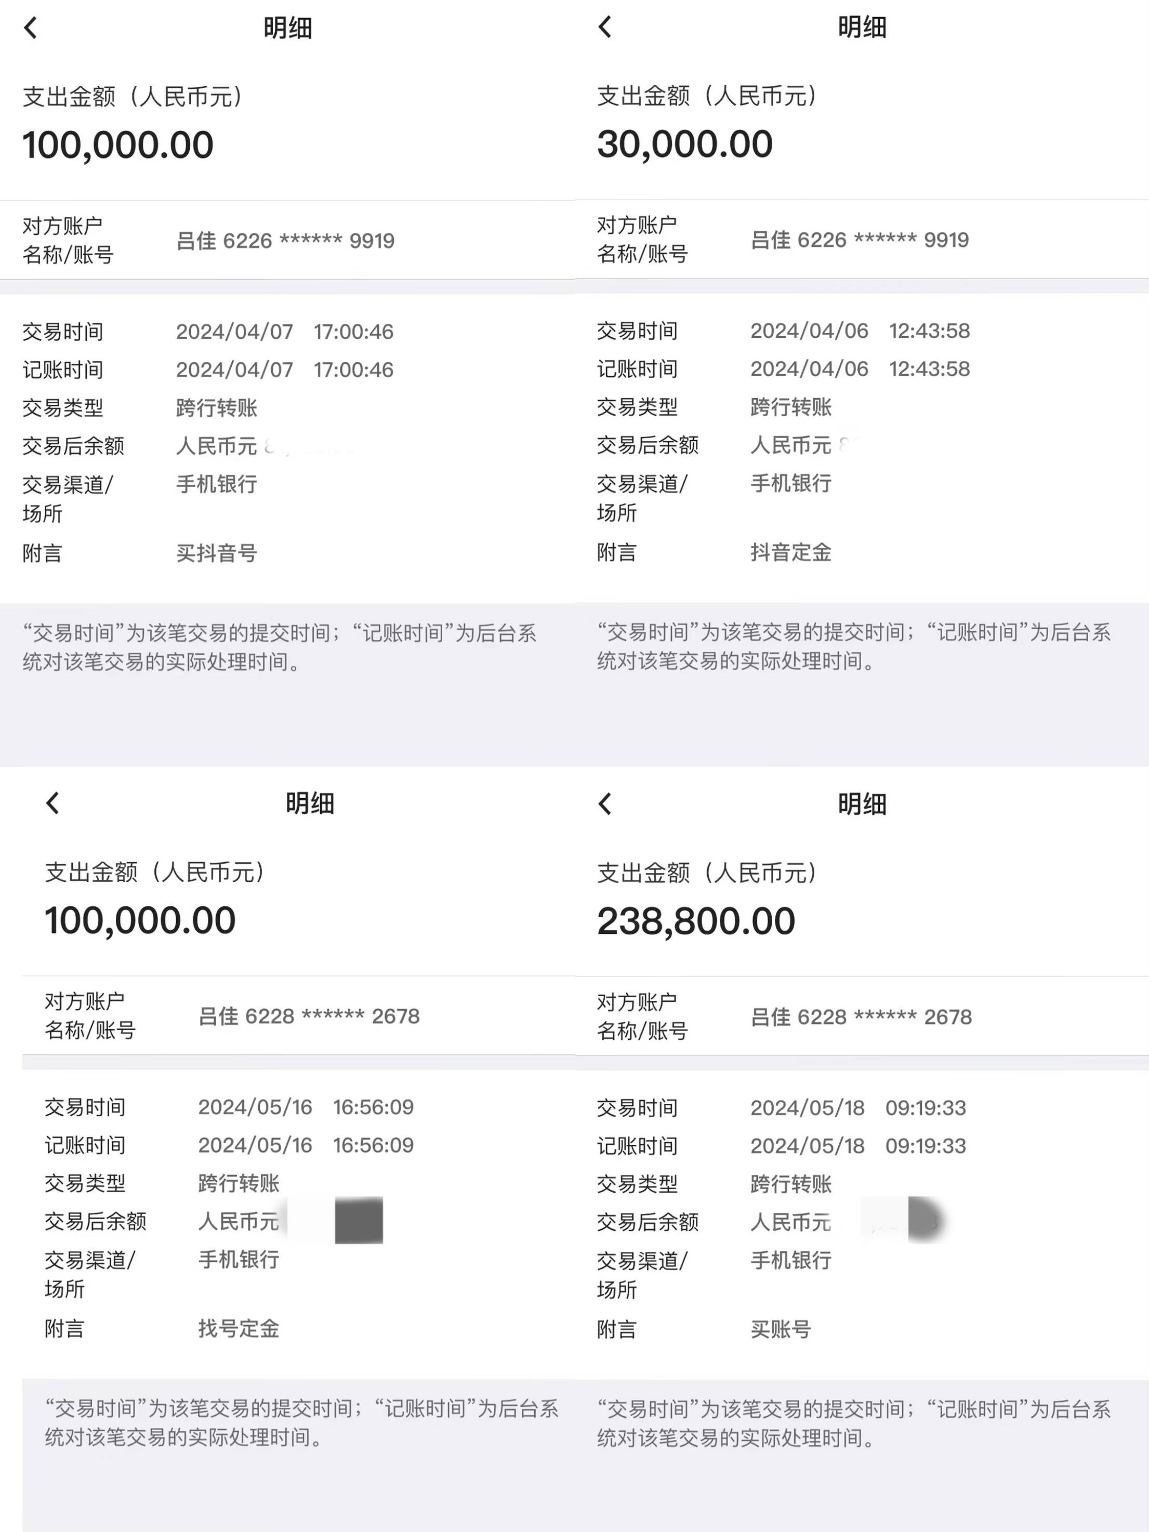Tap back arrow above 找号定金 transaction
1149x1532 pixels.
[52, 803]
